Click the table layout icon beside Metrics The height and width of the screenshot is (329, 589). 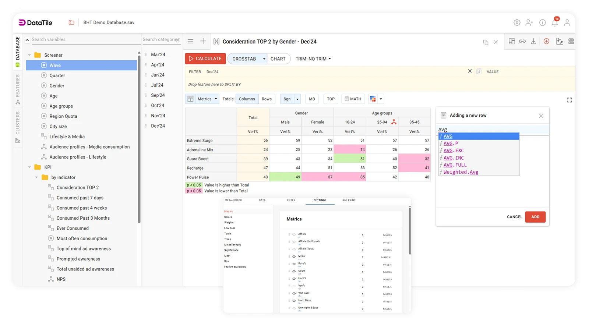coord(190,99)
